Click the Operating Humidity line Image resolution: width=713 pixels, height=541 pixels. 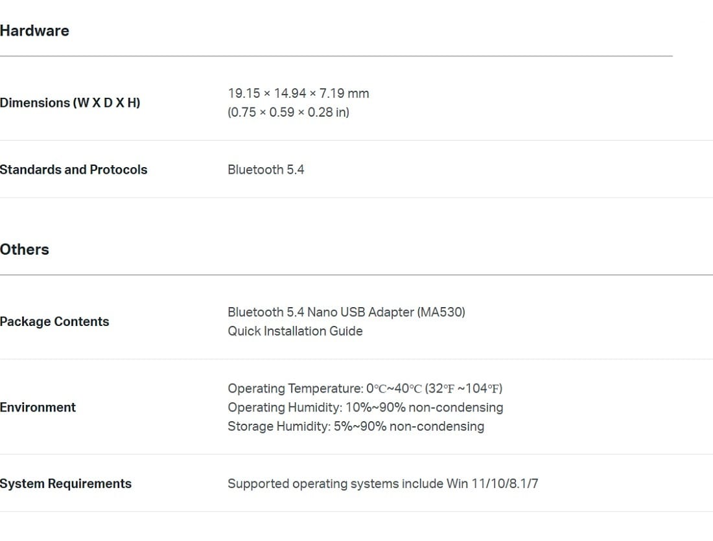coord(366,408)
